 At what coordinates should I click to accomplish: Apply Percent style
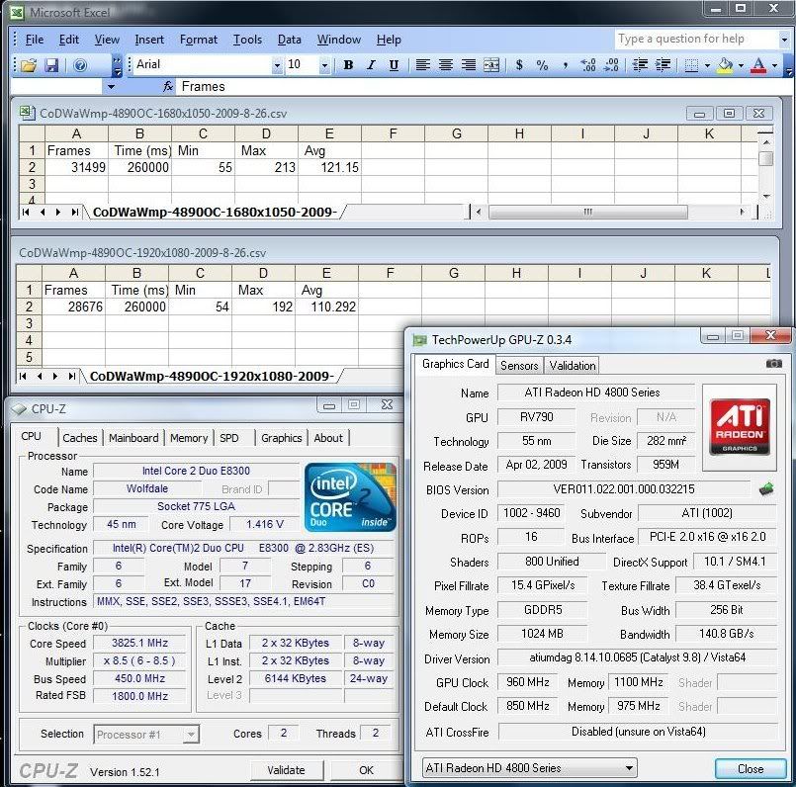point(542,65)
